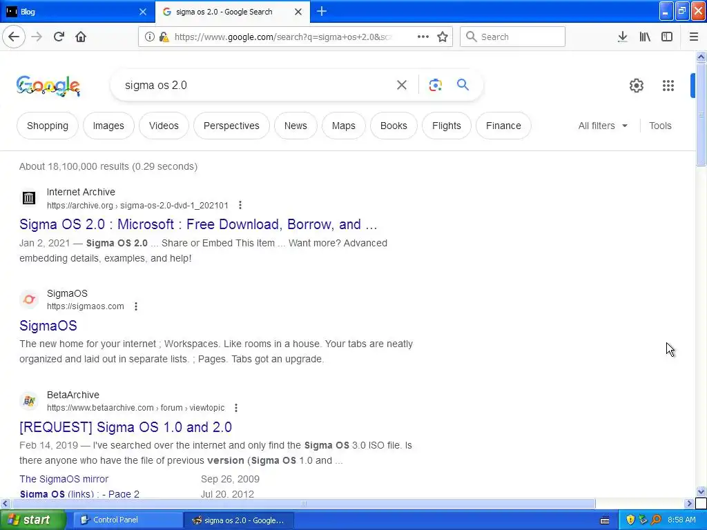Viewport: 707px width, 530px height.
Task: Filter results by Shopping
Action: tap(48, 126)
